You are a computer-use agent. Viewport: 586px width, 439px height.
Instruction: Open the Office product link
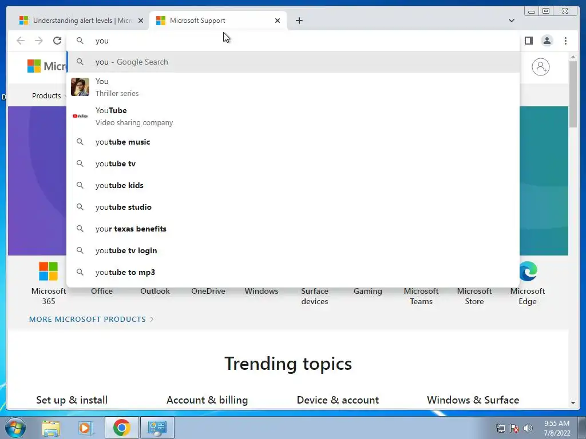102,291
